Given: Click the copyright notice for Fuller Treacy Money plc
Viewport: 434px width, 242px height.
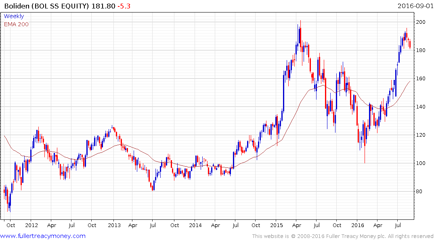Looking at the screenshot, I should click(x=343, y=236).
